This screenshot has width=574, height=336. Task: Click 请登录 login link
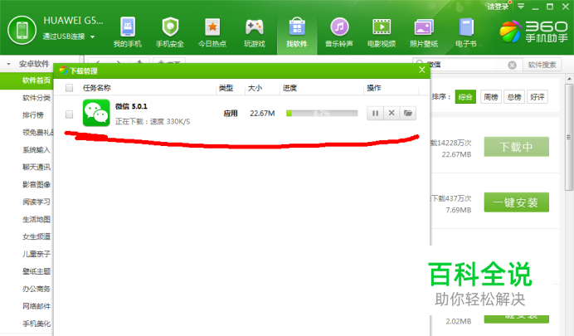click(499, 7)
